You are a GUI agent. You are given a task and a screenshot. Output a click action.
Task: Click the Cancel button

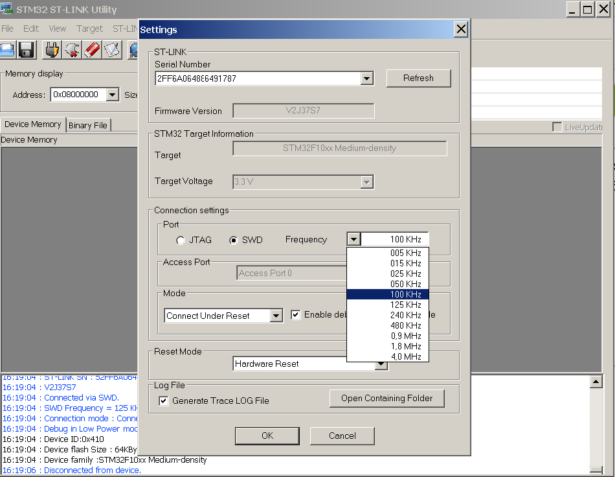[342, 436]
